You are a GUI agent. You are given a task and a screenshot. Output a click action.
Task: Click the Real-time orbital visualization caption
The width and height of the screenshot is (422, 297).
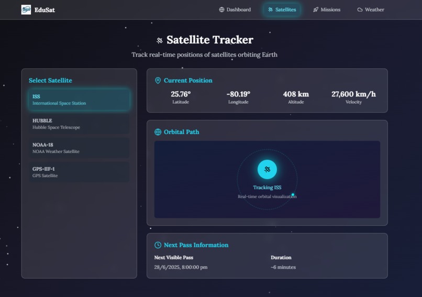(x=267, y=196)
